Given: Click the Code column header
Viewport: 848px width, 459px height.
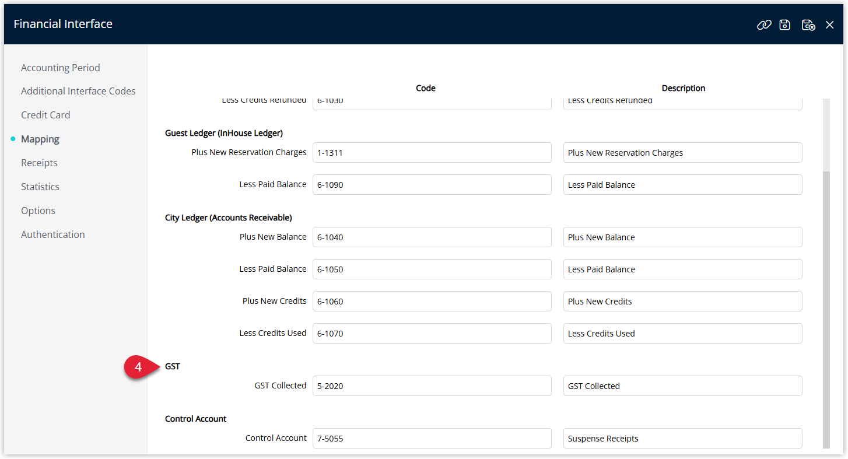Looking at the screenshot, I should click(426, 88).
